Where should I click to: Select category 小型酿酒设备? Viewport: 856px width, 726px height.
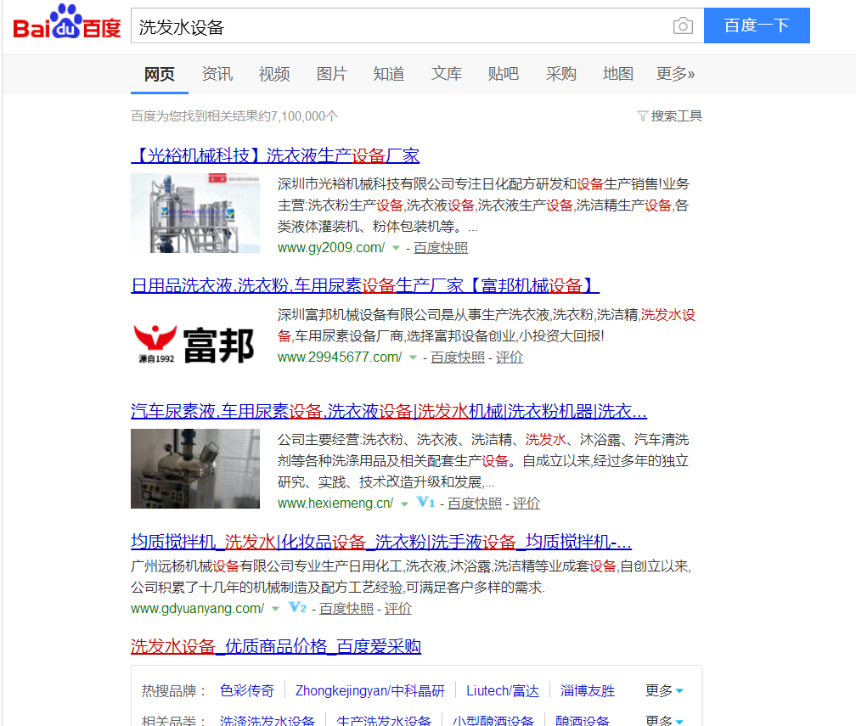(x=493, y=721)
